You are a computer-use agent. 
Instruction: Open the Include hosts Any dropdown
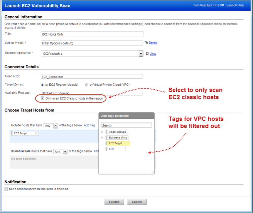[56, 125]
